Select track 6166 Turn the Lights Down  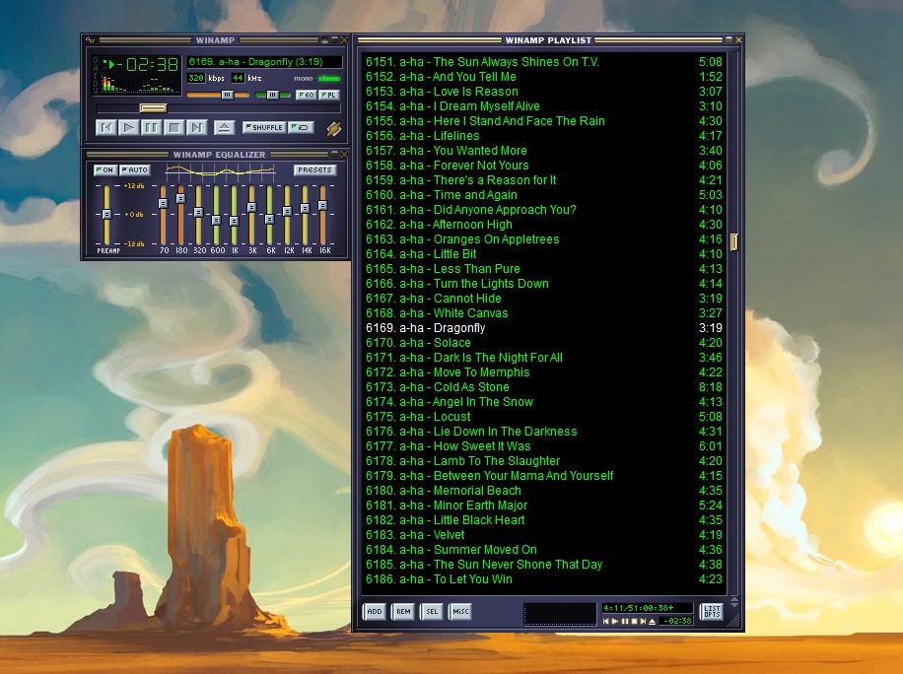coord(543,284)
